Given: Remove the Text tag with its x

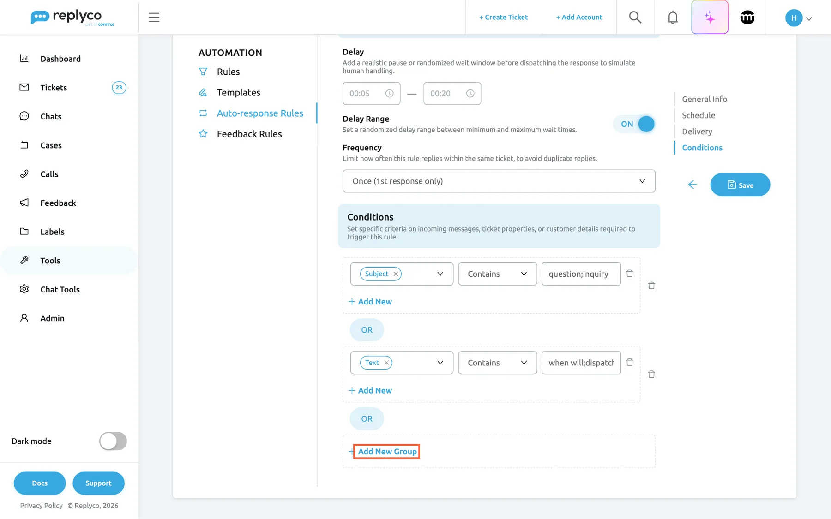Looking at the screenshot, I should coord(386,363).
